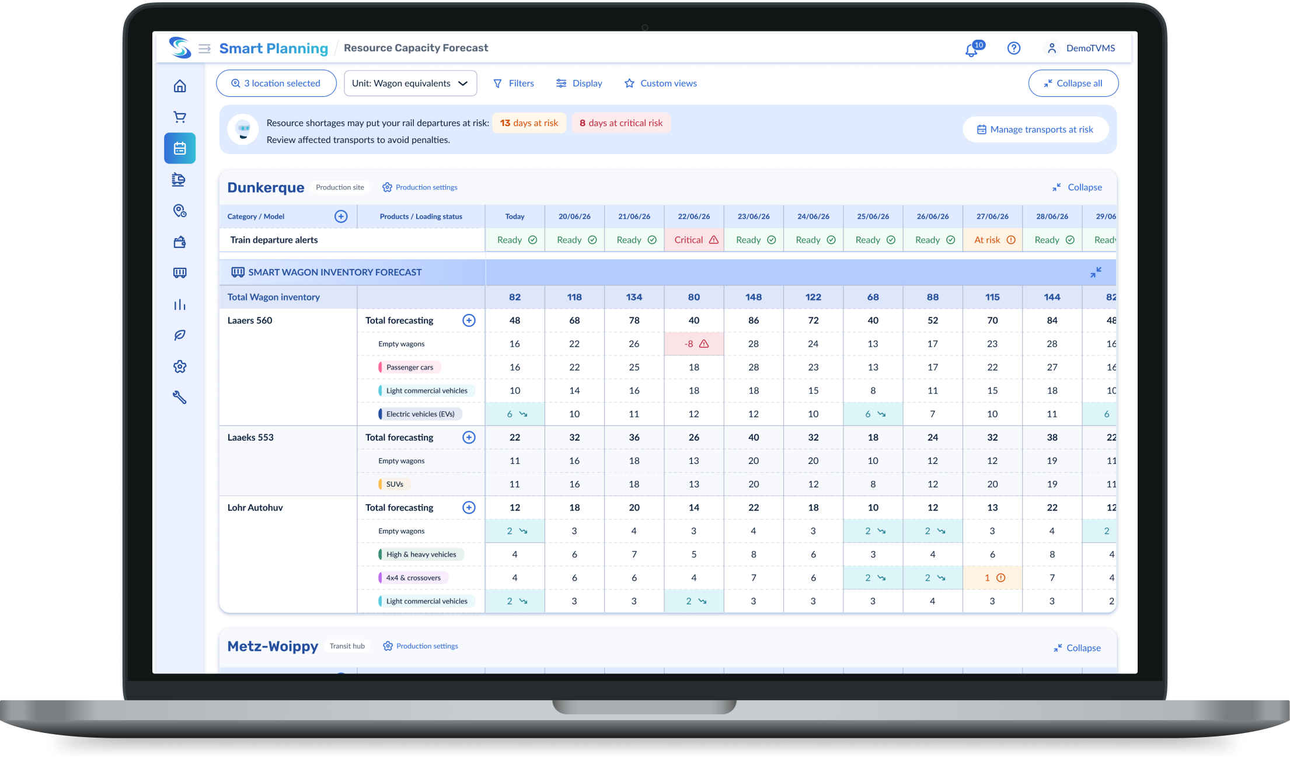Toggle the hamburger menu next to logo
Viewport: 1290px width, 761px height.
click(x=204, y=48)
